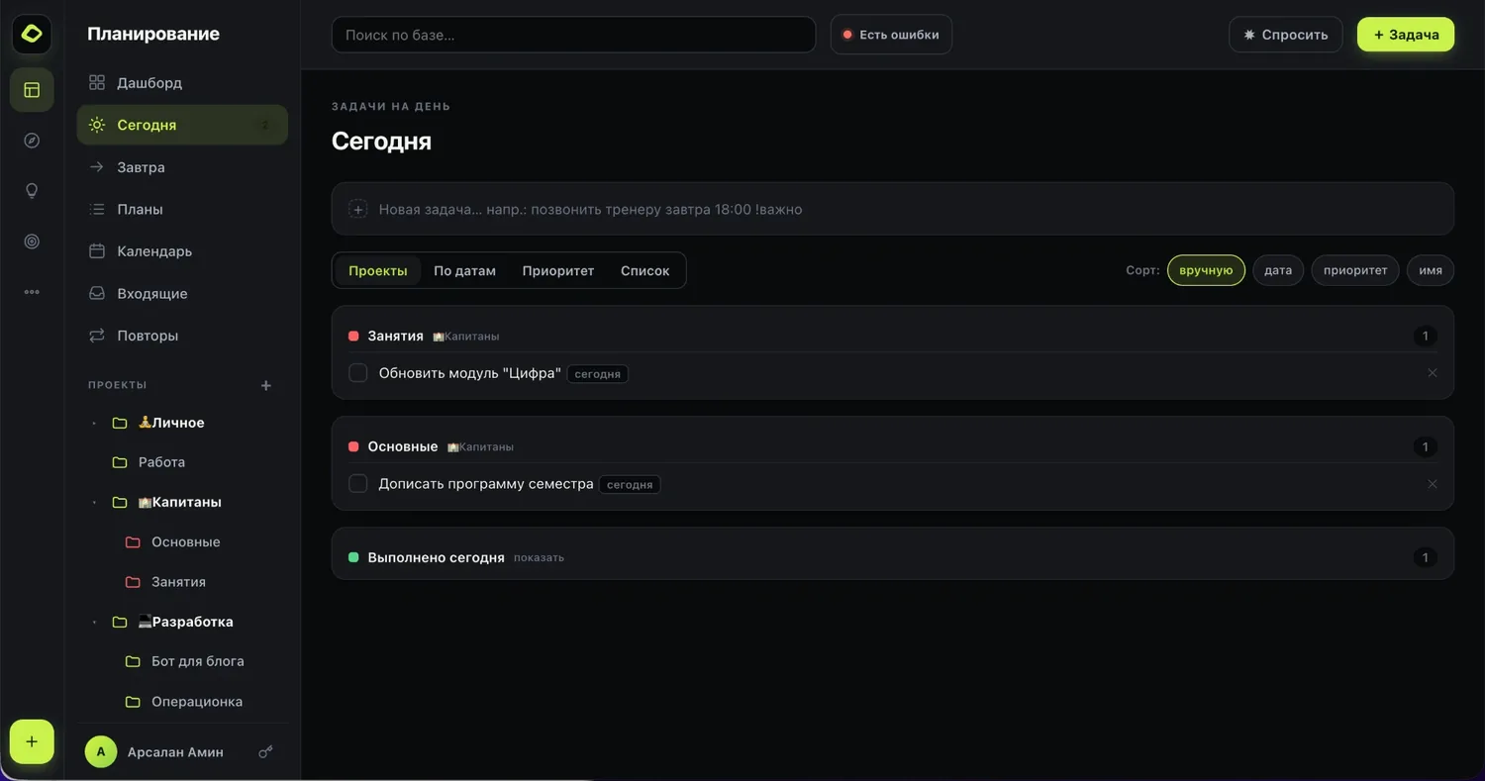Click the green plus button at bottom left
1485x781 pixels.
pyautogui.click(x=32, y=741)
